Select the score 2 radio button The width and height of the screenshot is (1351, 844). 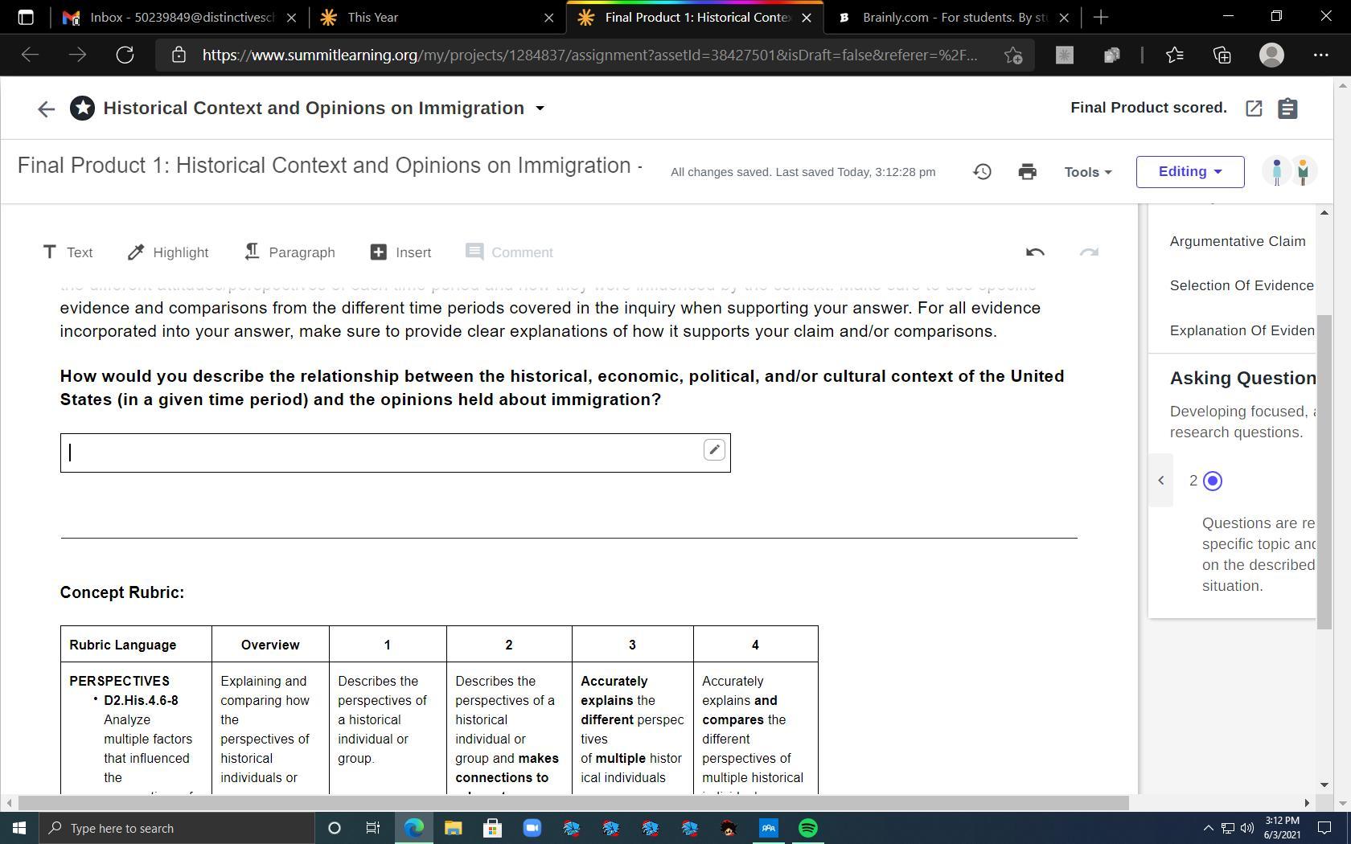1213,481
